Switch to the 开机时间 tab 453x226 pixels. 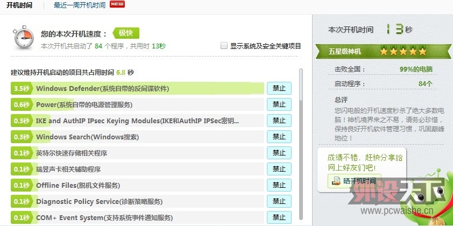[19, 5]
